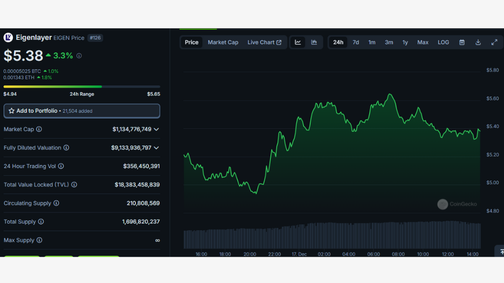Expand the chart to fullscreen
The height and width of the screenshot is (283, 504).
pos(494,42)
